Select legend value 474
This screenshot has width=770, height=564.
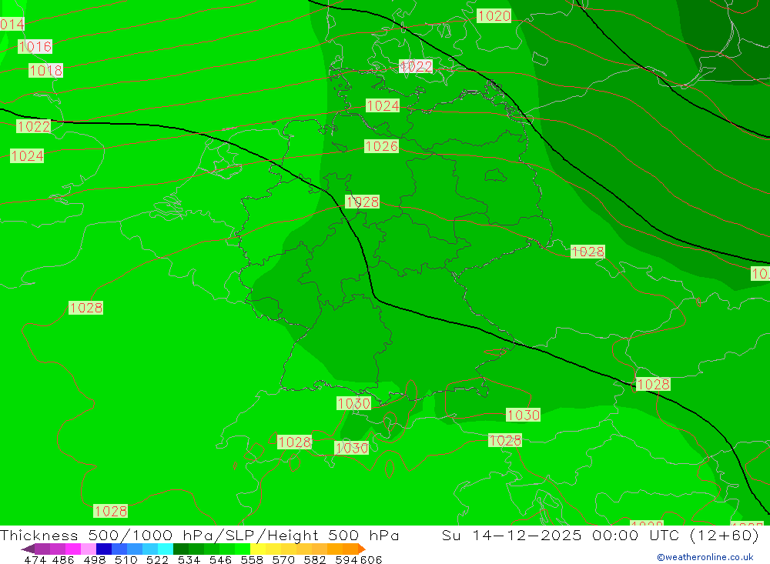(35, 559)
